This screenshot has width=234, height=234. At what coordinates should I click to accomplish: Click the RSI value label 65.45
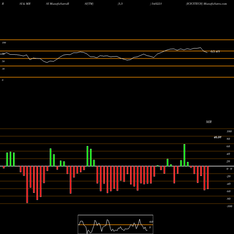click(215, 51)
